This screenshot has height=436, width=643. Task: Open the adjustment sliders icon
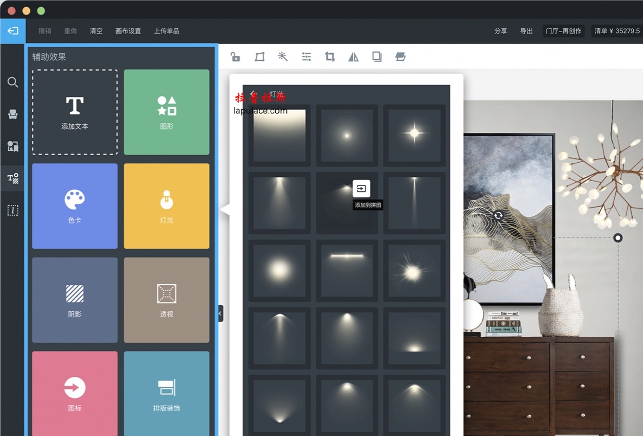click(307, 57)
